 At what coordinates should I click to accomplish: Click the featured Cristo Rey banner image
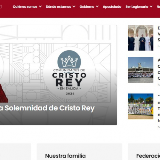tap(58, 75)
